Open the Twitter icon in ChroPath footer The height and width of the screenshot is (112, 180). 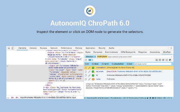pyautogui.click(x=148, y=98)
